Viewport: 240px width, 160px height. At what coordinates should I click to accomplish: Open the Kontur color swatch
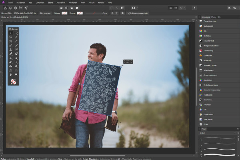pyautogui.click(x=80, y=13)
